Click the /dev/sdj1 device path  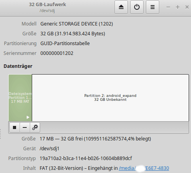pos(49,149)
